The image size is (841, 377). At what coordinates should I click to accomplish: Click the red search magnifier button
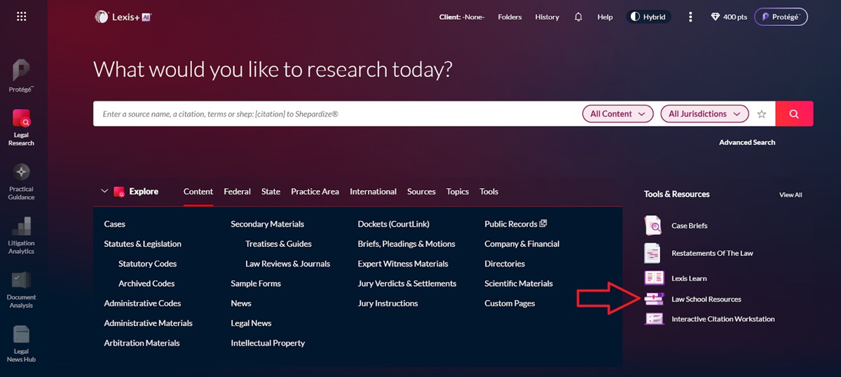coord(794,114)
